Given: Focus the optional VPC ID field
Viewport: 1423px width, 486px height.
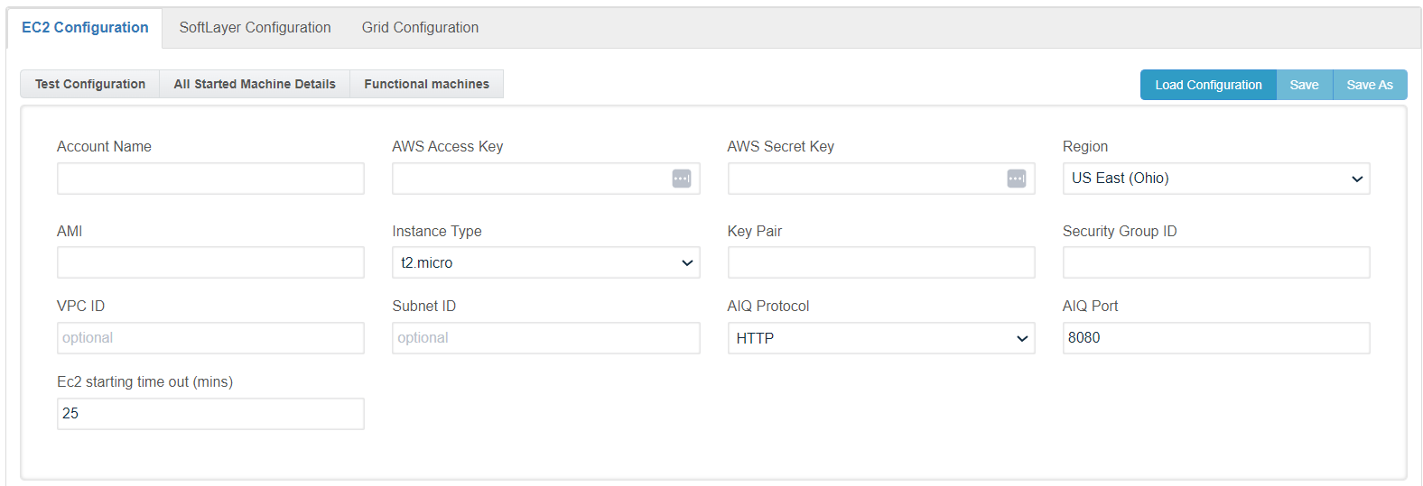Looking at the screenshot, I should point(210,338).
